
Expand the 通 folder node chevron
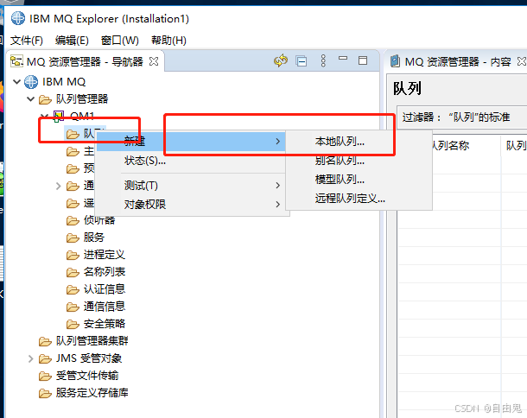click(58, 186)
